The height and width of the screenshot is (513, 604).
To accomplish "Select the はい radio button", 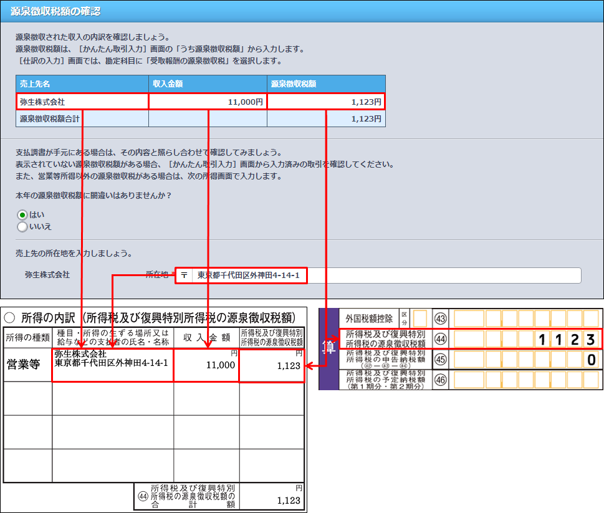I will [x=22, y=214].
